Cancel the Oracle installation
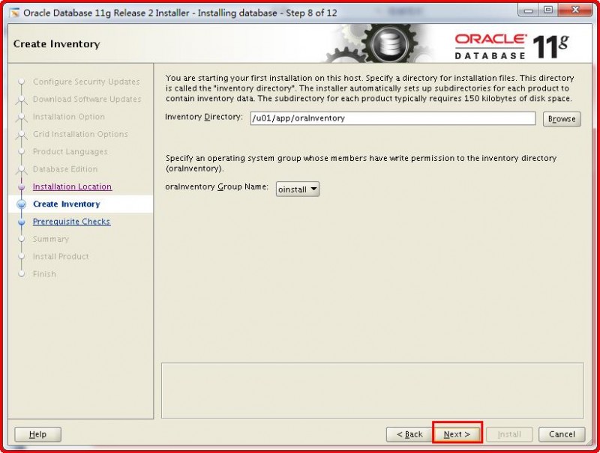The image size is (600, 453). [562, 434]
